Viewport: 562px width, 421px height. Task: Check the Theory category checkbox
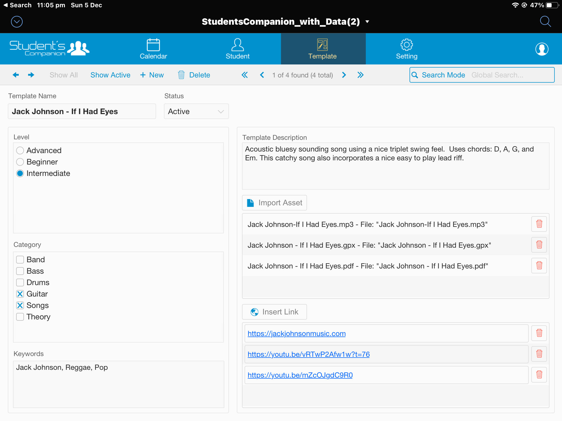point(20,317)
